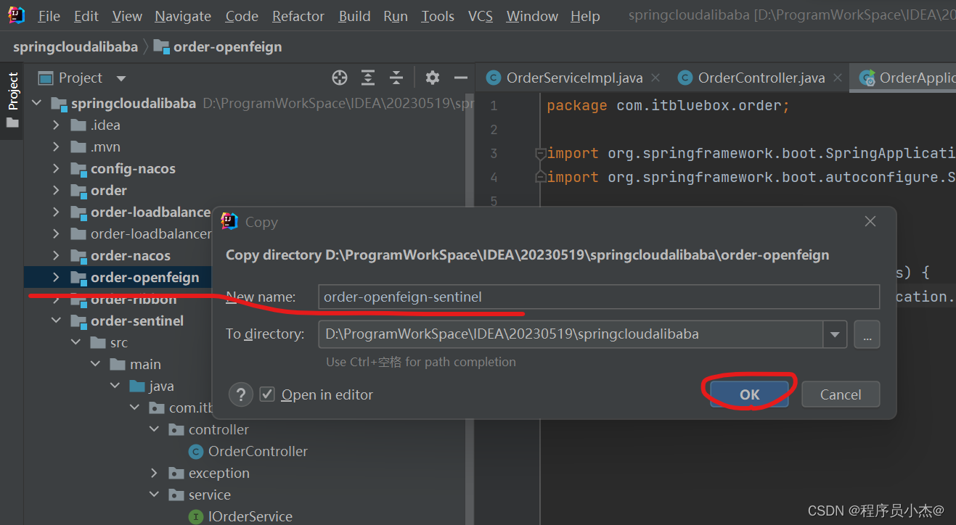Select OrderController in project tree

[258, 451]
